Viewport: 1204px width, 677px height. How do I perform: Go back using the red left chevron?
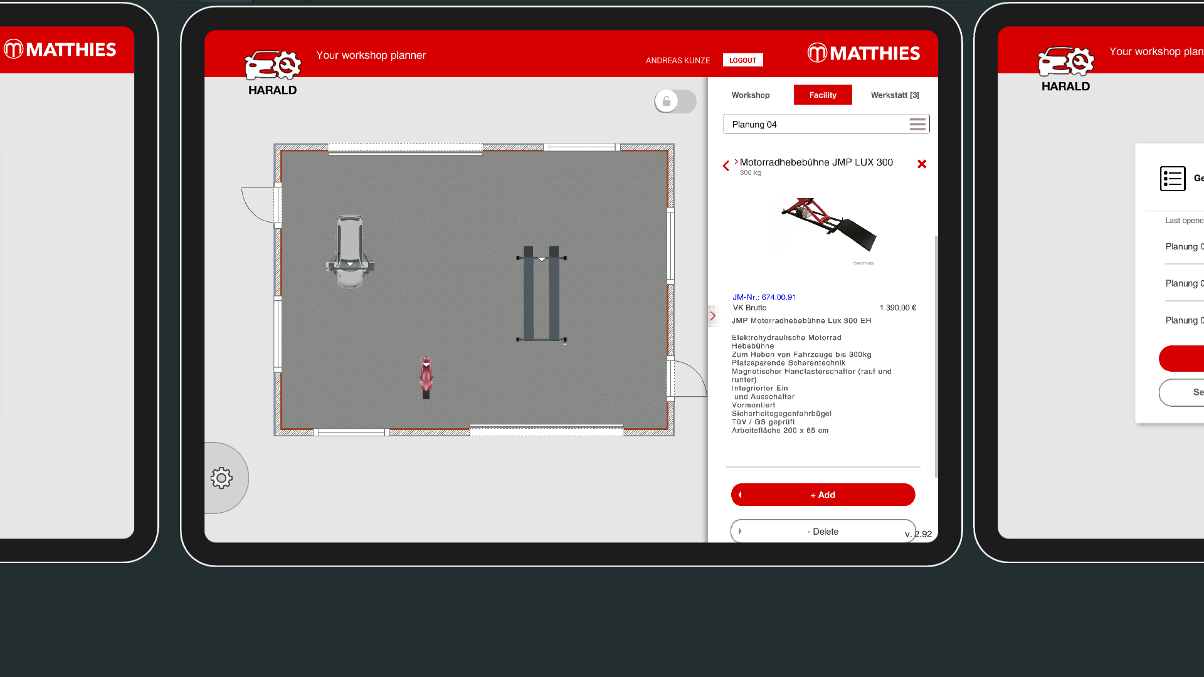(x=726, y=166)
